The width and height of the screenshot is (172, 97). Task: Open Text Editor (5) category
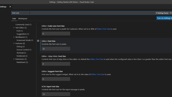point(21,28)
